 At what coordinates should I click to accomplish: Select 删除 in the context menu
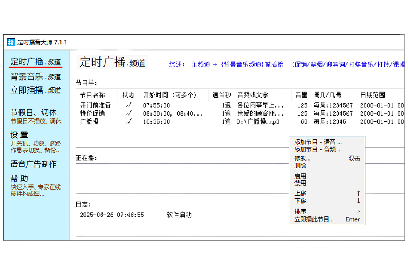[300, 166]
